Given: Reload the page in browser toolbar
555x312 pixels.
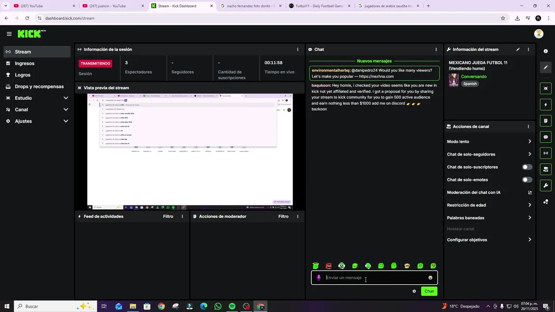Looking at the screenshot, I should [27, 18].
